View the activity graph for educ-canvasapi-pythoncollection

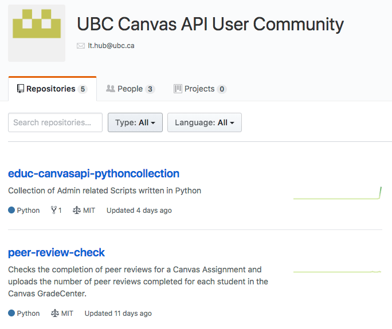pyautogui.click(x=337, y=193)
